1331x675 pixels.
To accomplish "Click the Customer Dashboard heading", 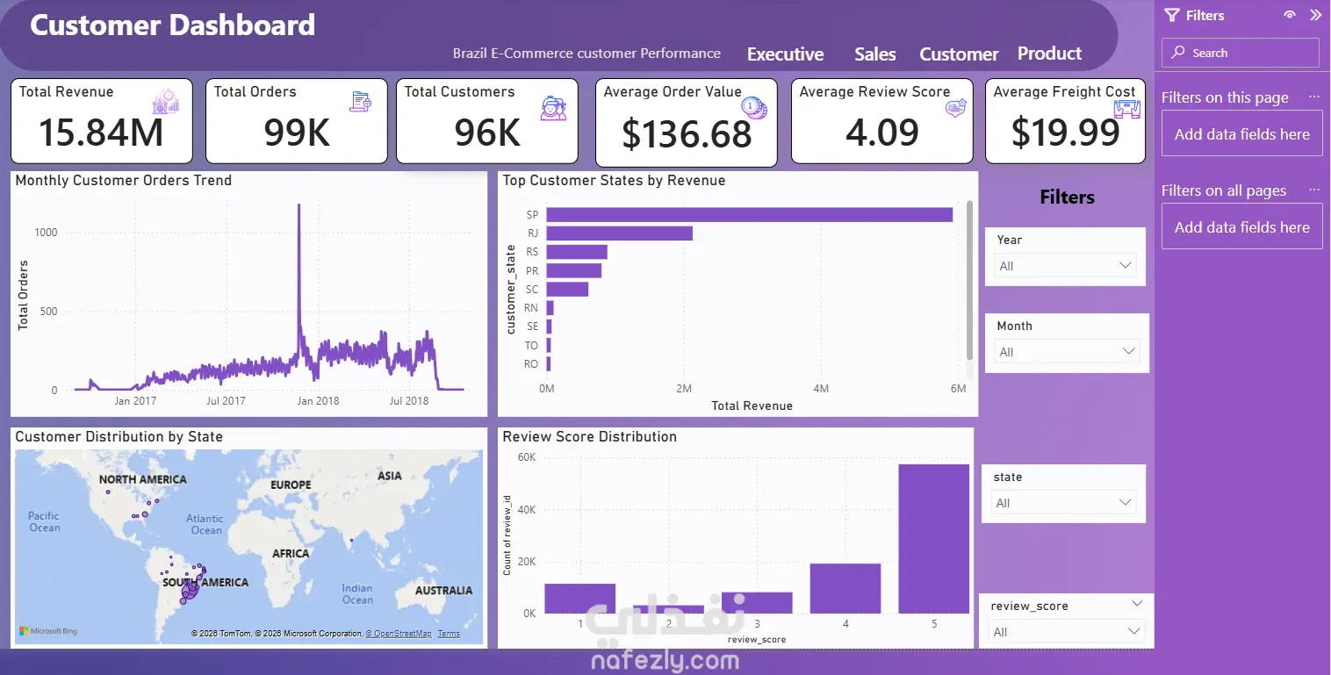I will click(x=172, y=25).
